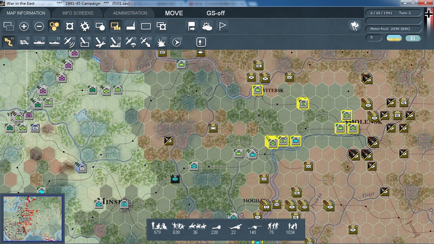Click the Disna river label
Screen dimensions: 434x244
pos(143,67)
